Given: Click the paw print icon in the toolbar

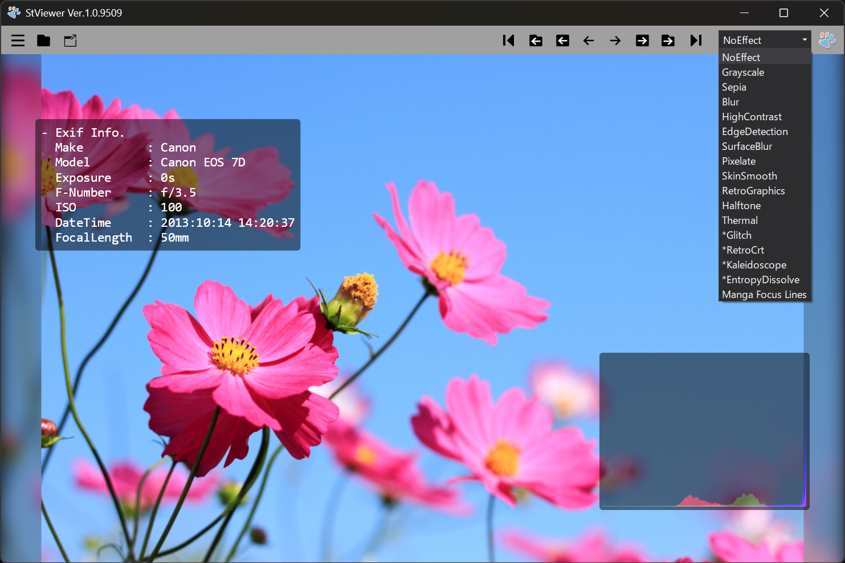Looking at the screenshot, I should pyautogui.click(x=827, y=40).
